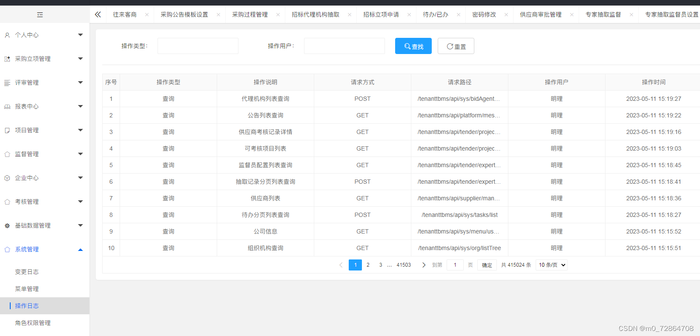
Task: Close the 往来客商 tab
Action: click(x=147, y=14)
